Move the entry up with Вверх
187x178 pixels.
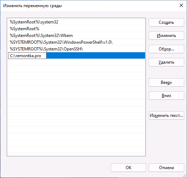166,82
